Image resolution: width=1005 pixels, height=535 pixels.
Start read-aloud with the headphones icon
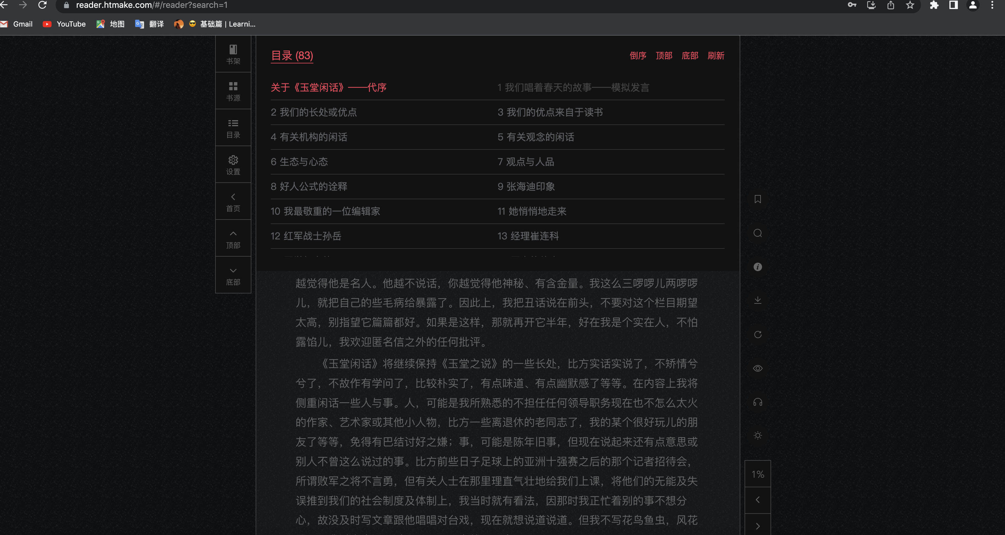point(758,402)
